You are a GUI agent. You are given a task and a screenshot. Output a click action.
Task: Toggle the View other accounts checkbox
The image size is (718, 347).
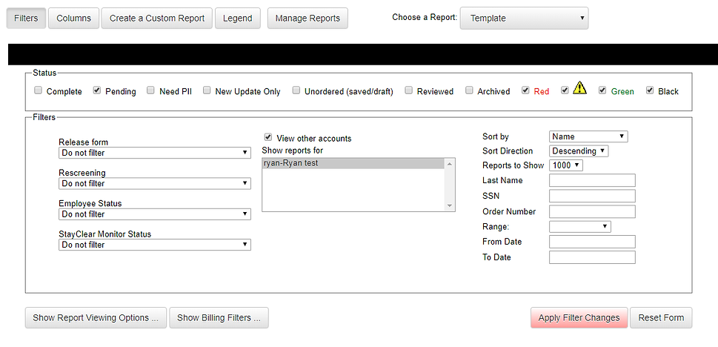click(x=268, y=137)
